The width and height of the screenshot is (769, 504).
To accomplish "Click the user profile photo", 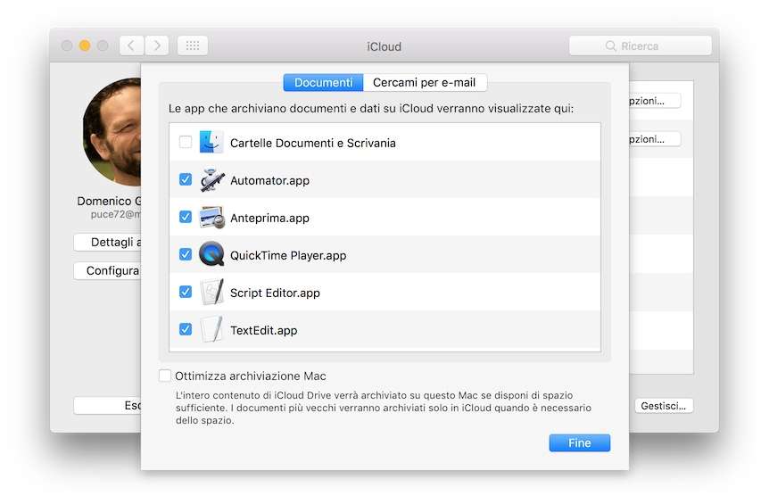I will [x=113, y=132].
